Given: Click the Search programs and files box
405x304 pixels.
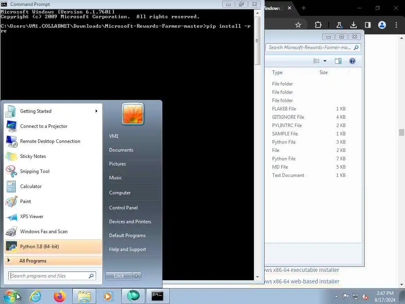Looking at the screenshot, I should coord(52,276).
